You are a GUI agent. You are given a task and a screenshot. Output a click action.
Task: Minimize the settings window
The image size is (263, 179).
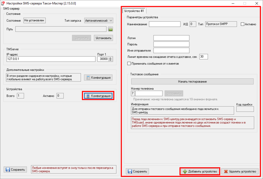click(233, 3)
